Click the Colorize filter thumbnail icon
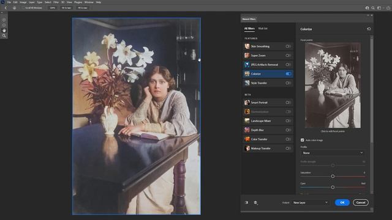Viewport: 392px width, 220px height. click(x=247, y=74)
